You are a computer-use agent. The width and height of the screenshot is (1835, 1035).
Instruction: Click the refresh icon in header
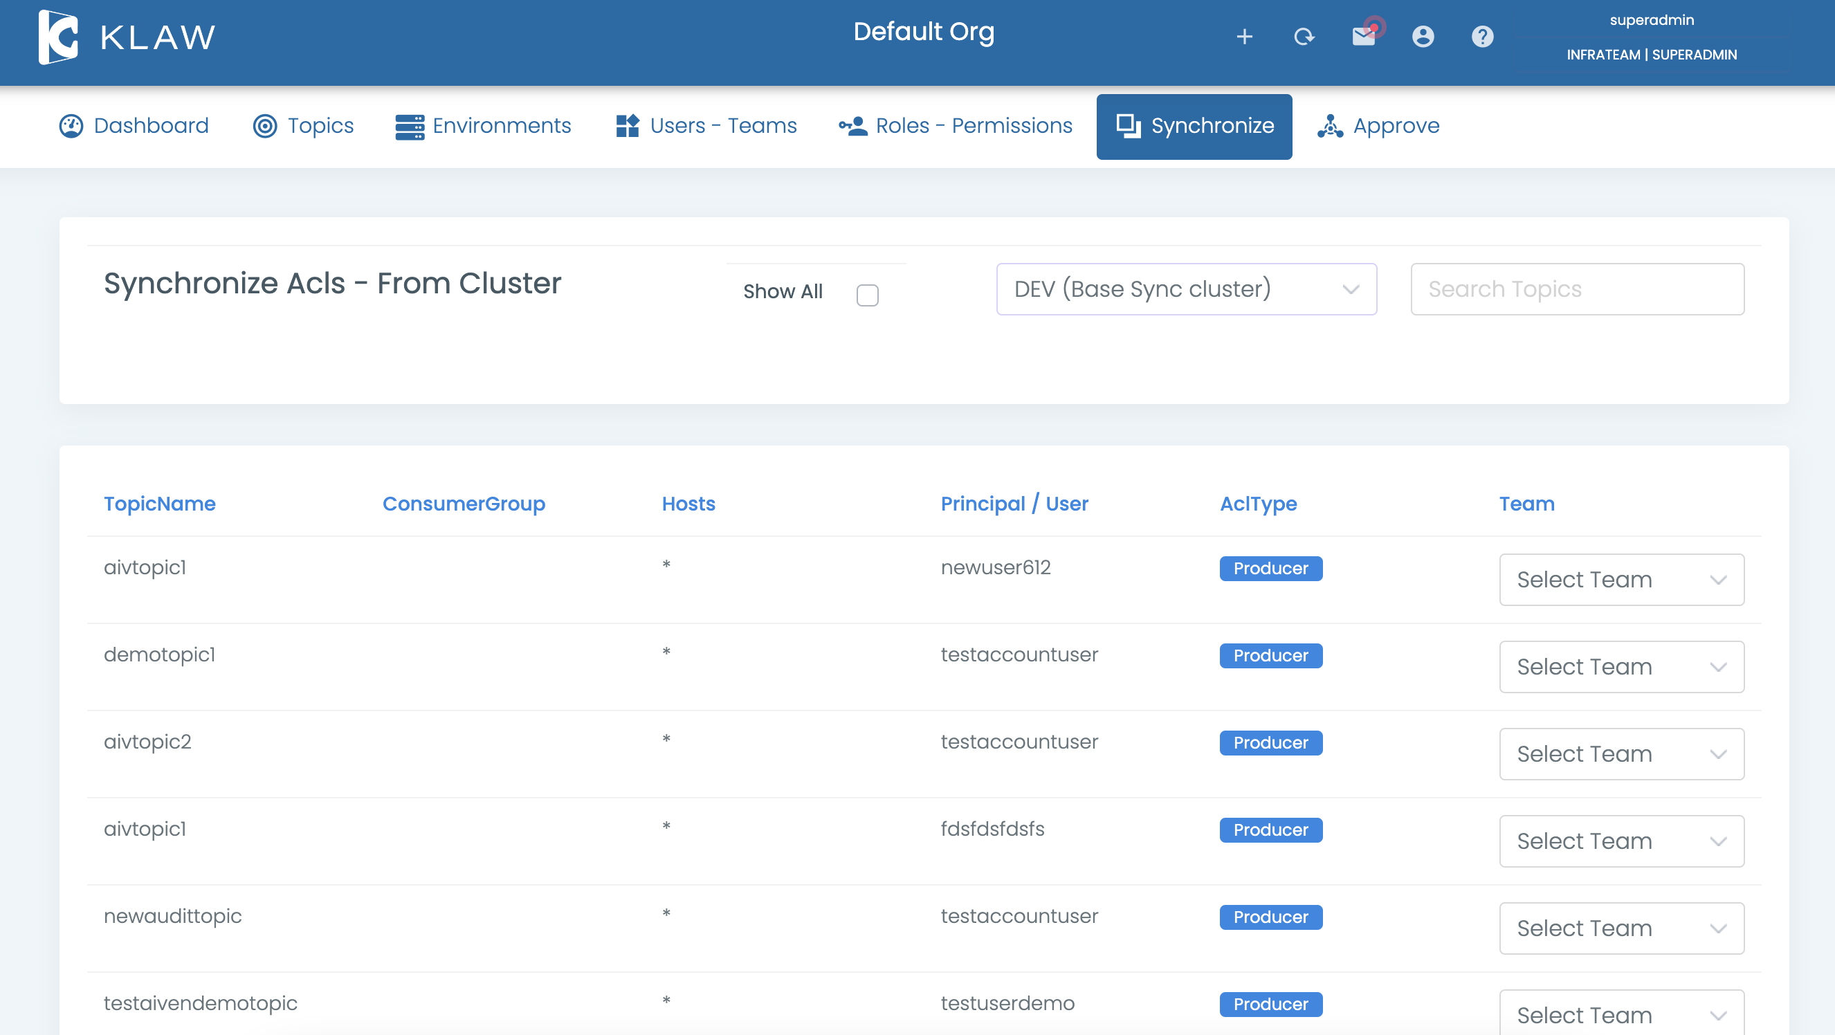[x=1304, y=37]
